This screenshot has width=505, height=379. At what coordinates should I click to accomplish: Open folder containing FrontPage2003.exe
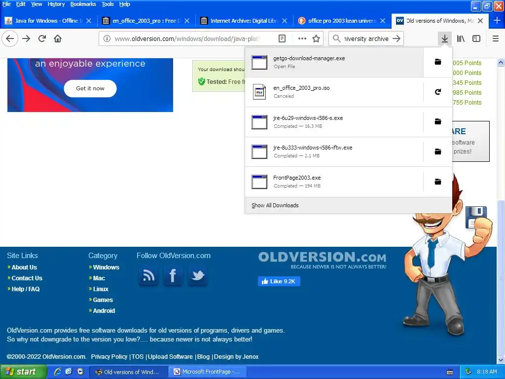438,182
